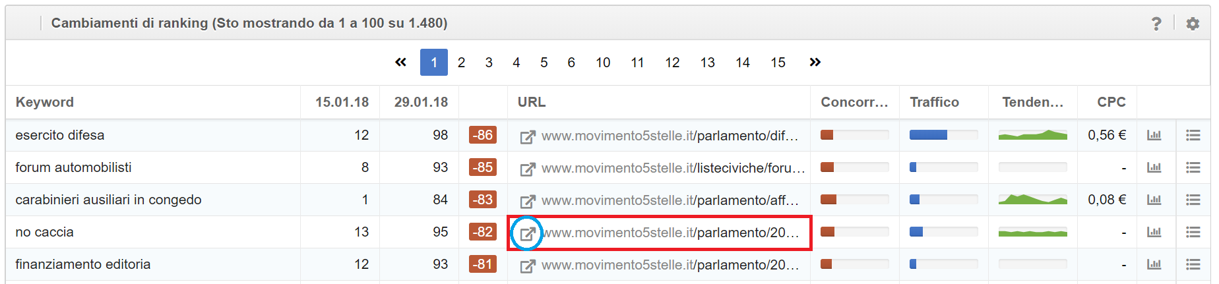Viewport: 1219px width, 284px height.
Task: Open external link for esercito difesa URL
Action: tap(527, 136)
